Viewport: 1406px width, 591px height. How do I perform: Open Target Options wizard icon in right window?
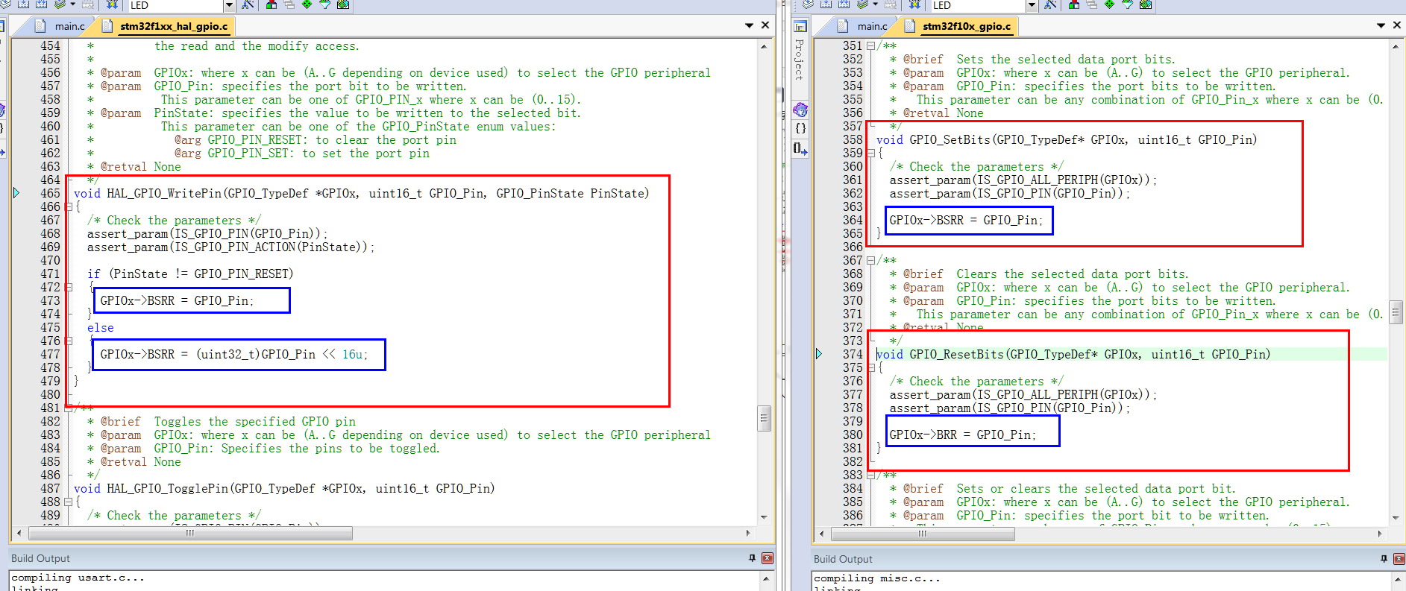pos(1050,4)
